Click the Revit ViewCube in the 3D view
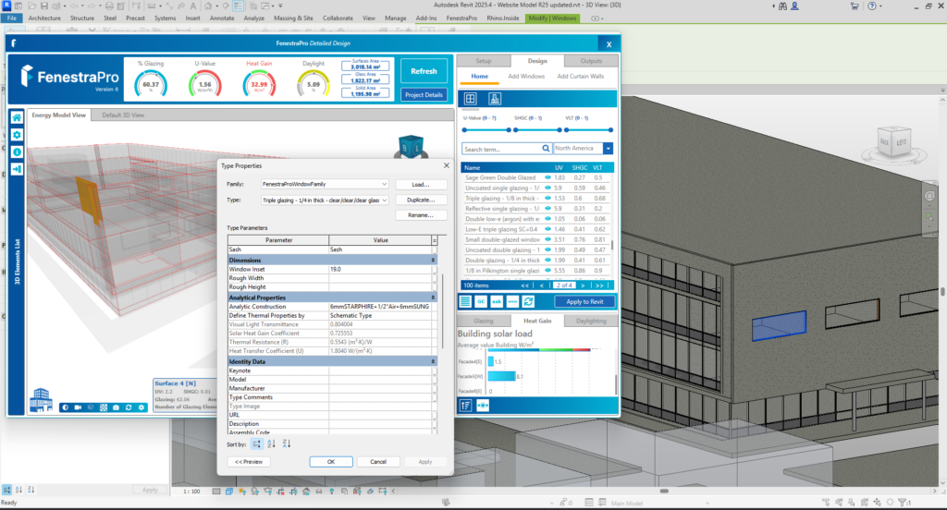This screenshot has width=947, height=510. point(893,142)
